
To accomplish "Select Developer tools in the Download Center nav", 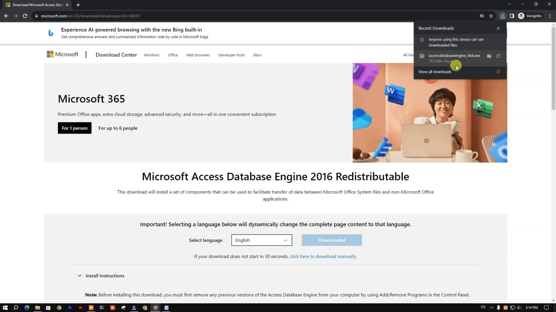I will (x=231, y=55).
